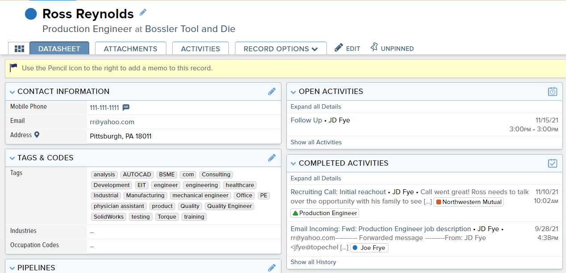Open the Recruiting Call: Initial reachout activity
The width and height of the screenshot is (566, 273).
point(338,192)
